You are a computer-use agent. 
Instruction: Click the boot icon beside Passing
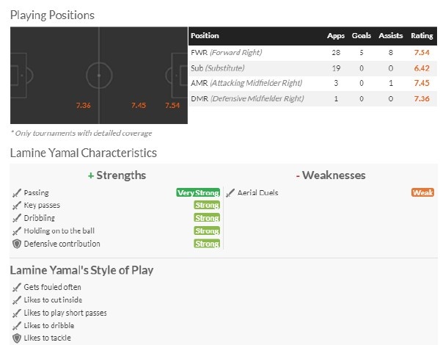(16, 193)
